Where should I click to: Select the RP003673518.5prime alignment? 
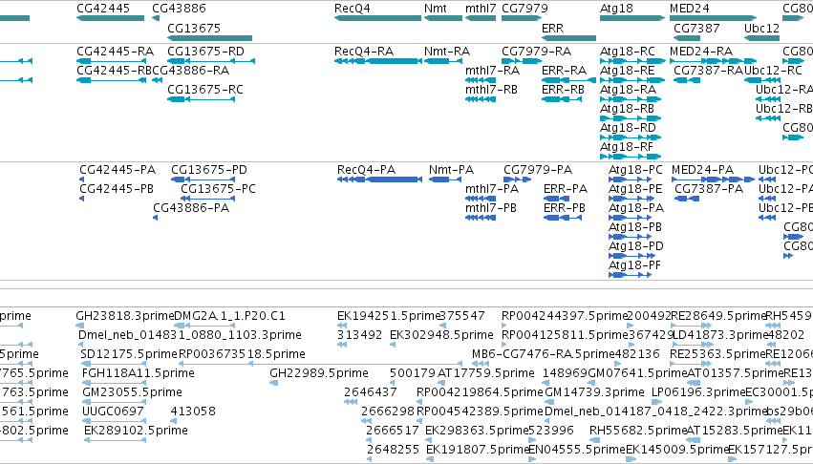320,364
